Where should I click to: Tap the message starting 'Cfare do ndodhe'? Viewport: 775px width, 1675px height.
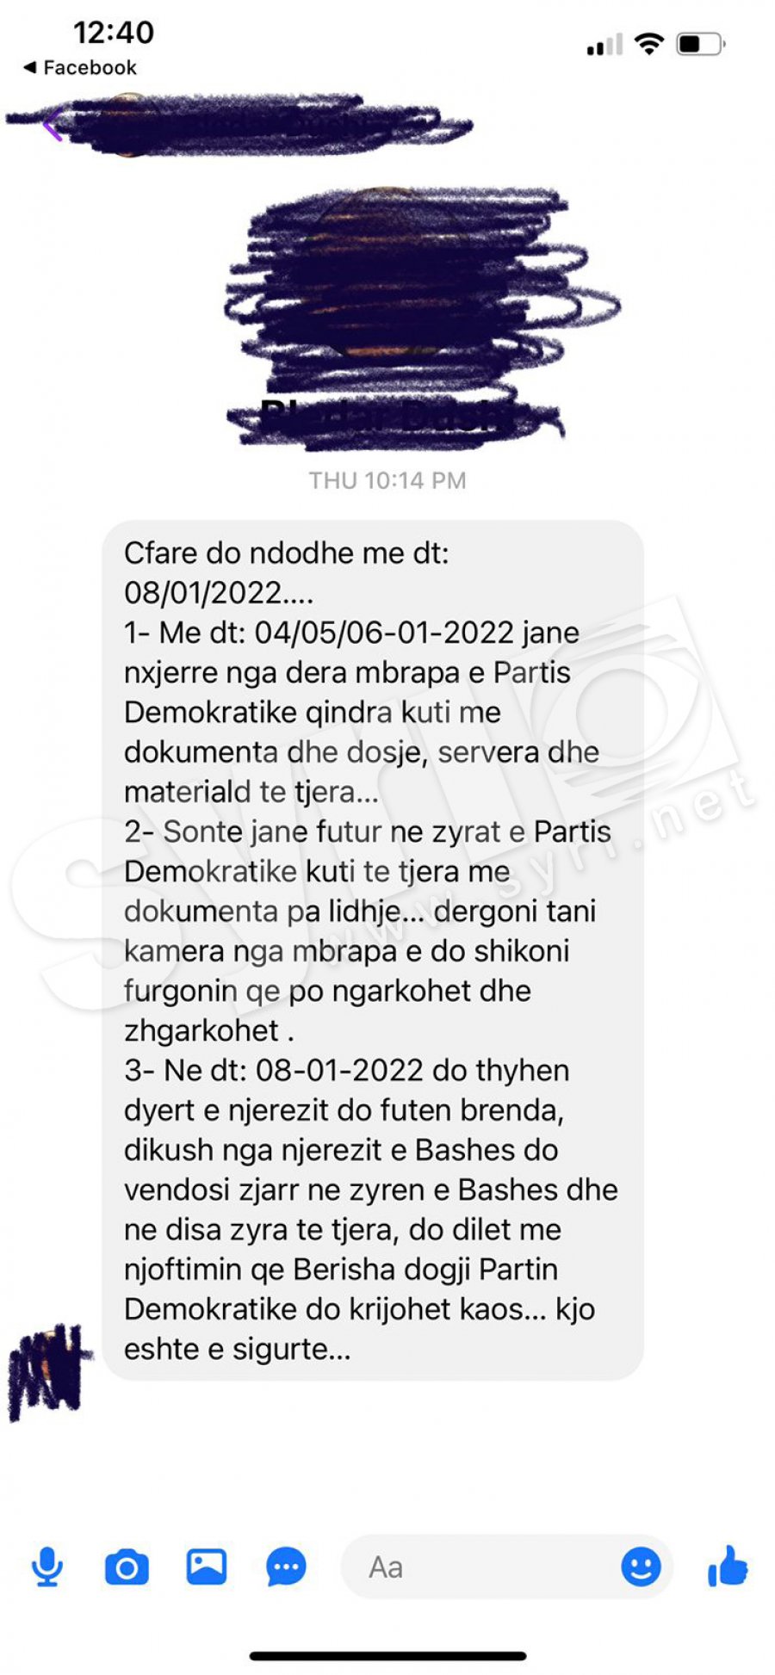click(x=373, y=950)
